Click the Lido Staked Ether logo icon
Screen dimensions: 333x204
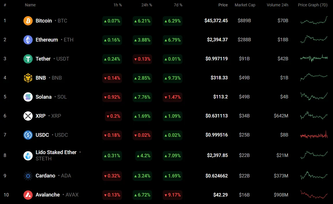[28, 156]
